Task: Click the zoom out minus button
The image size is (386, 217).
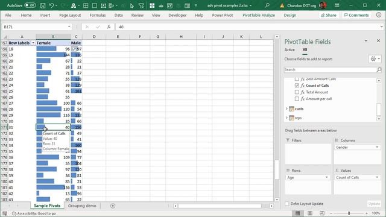Action: click(331, 213)
